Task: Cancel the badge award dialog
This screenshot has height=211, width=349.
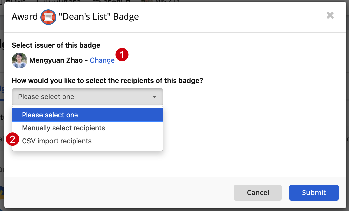Action: (x=258, y=192)
